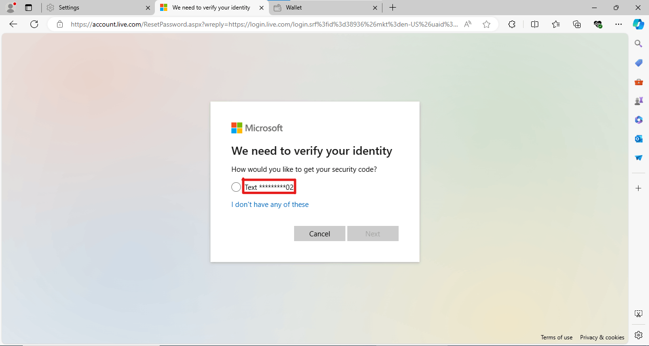Open sidebar Shopping tag icon

pos(639,63)
